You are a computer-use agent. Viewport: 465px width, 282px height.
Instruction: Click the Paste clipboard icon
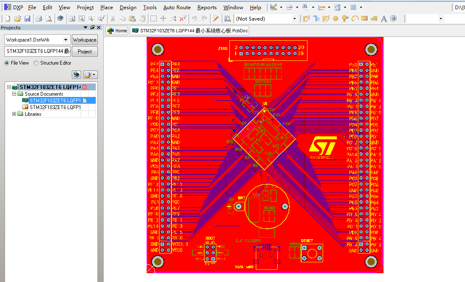[x=132, y=18]
